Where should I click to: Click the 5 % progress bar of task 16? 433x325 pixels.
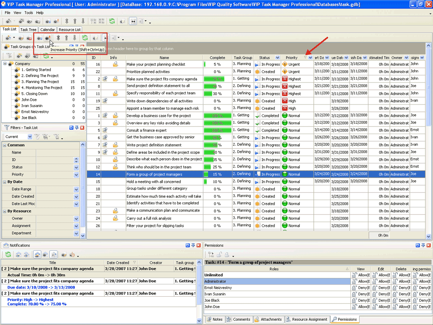(x=217, y=64)
